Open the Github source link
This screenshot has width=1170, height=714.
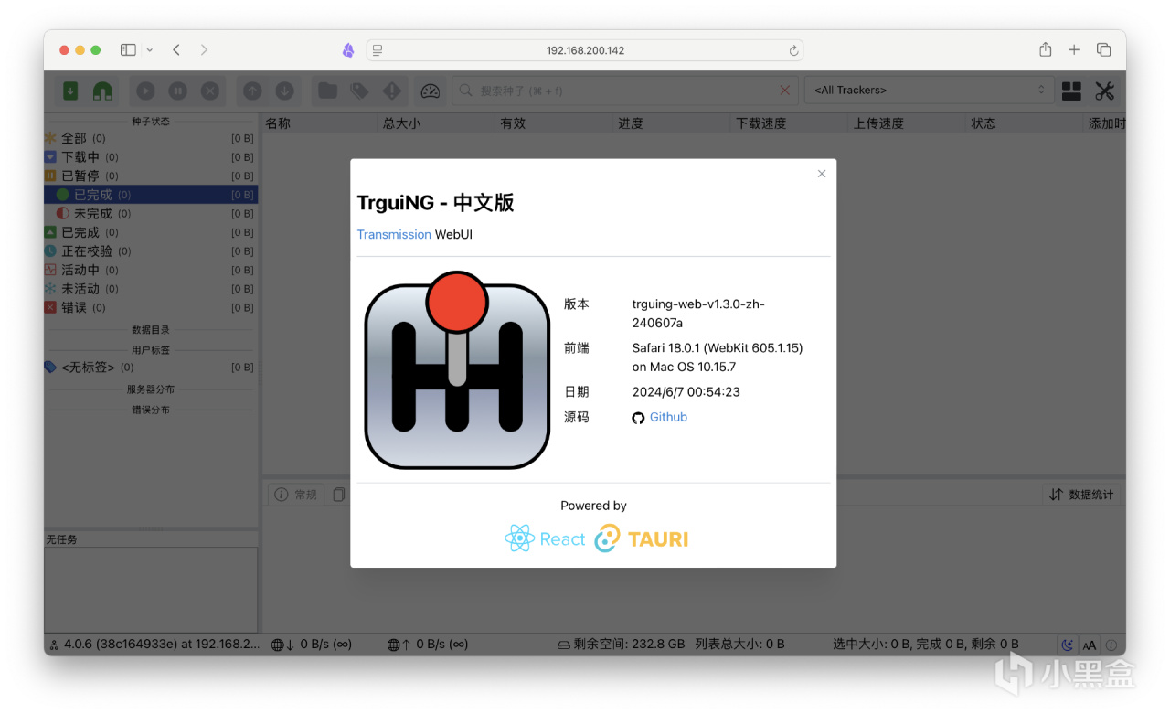click(x=668, y=417)
